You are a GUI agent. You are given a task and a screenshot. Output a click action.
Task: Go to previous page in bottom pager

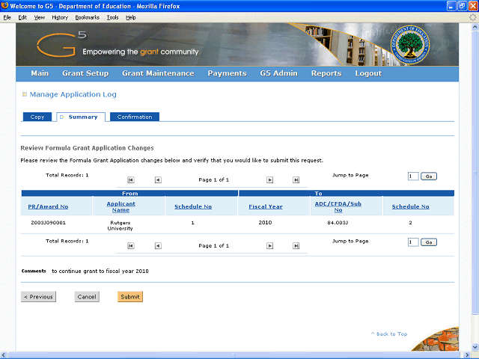click(x=158, y=246)
